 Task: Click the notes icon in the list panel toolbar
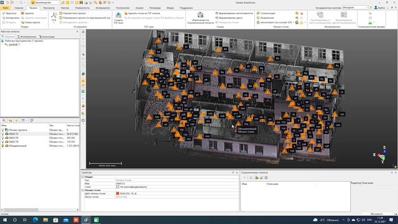pyautogui.click(x=32, y=120)
